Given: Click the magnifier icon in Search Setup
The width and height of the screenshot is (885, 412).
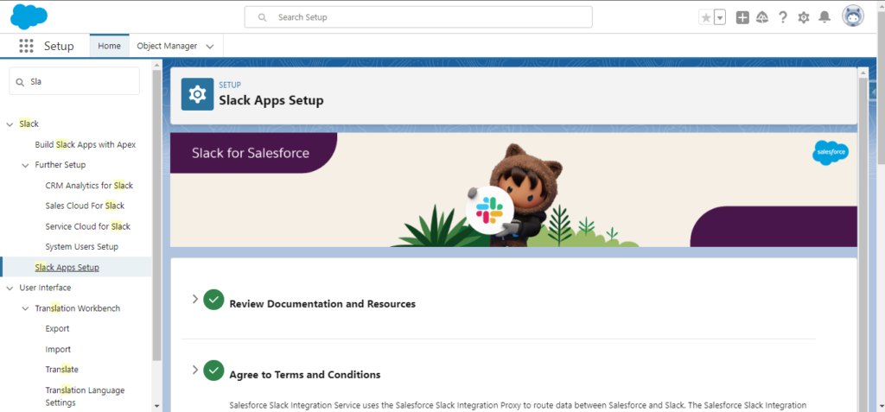Looking at the screenshot, I should coord(262,17).
